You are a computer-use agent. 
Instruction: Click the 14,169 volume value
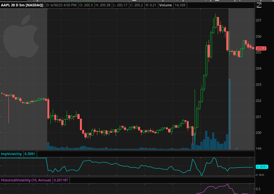click(x=180, y=5)
